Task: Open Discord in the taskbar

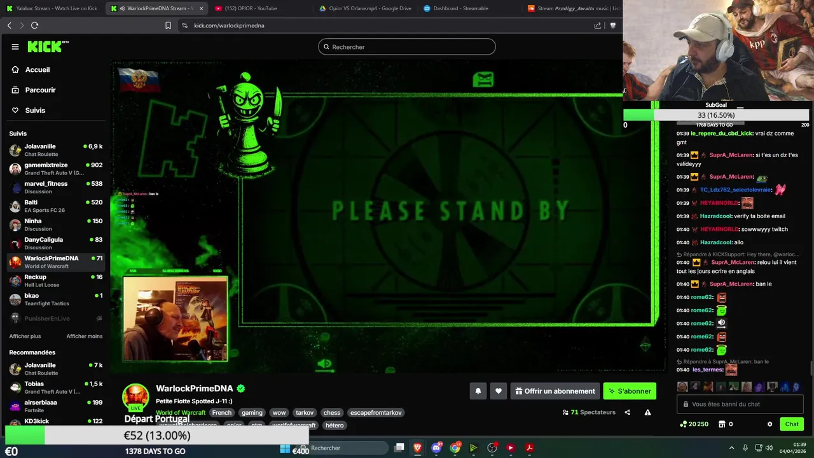Action: click(x=436, y=448)
